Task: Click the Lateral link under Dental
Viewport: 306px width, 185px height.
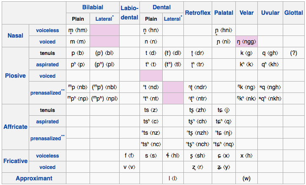Action: (172, 19)
